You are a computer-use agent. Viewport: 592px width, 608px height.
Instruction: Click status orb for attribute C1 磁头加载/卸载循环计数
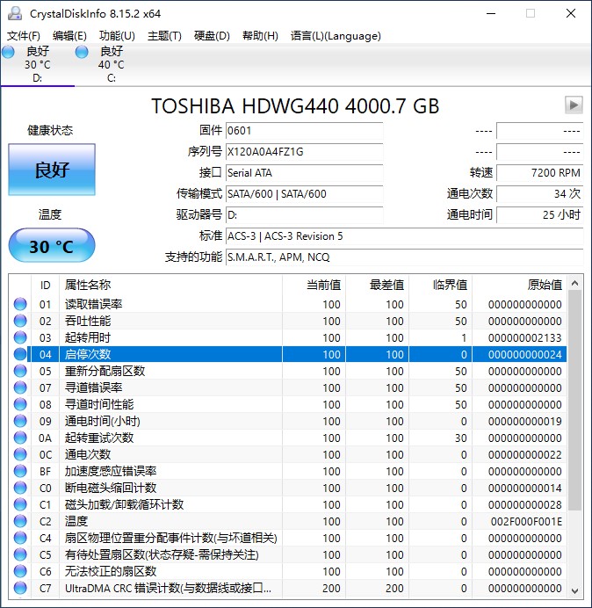point(20,504)
